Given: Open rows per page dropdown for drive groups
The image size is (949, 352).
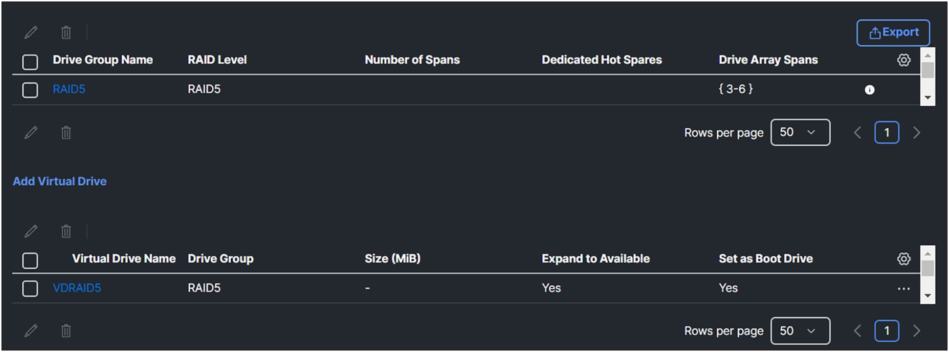Looking at the screenshot, I should tap(800, 132).
